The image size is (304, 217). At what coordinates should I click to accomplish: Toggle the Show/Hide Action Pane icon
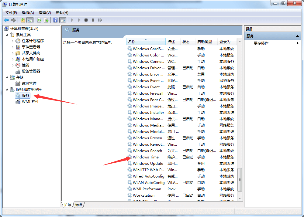pyautogui.click(x=63, y=20)
